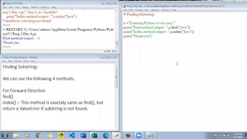Click the Notepad vertical scrollbar thumb
Image resolution: width=247 pixels, height=139 pixels.
click(x=116, y=77)
